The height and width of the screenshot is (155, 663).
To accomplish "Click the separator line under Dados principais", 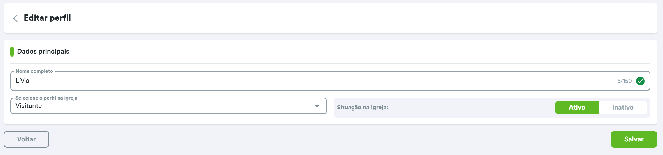I will tap(330, 64).
